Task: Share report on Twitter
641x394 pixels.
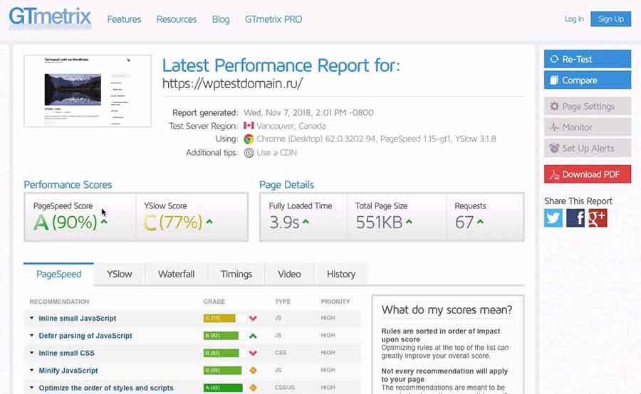Action: click(553, 218)
